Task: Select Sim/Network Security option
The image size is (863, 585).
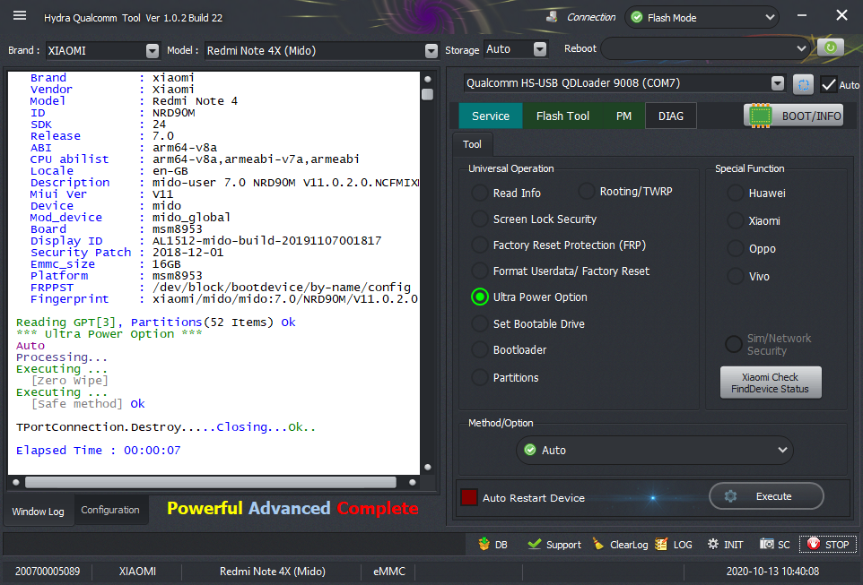Action: 734,344
